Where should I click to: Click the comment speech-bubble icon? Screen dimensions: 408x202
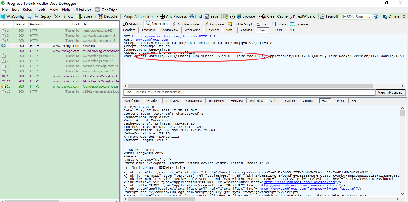30,16
